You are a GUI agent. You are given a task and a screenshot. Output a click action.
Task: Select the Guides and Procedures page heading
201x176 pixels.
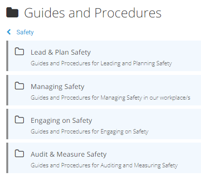93,13
